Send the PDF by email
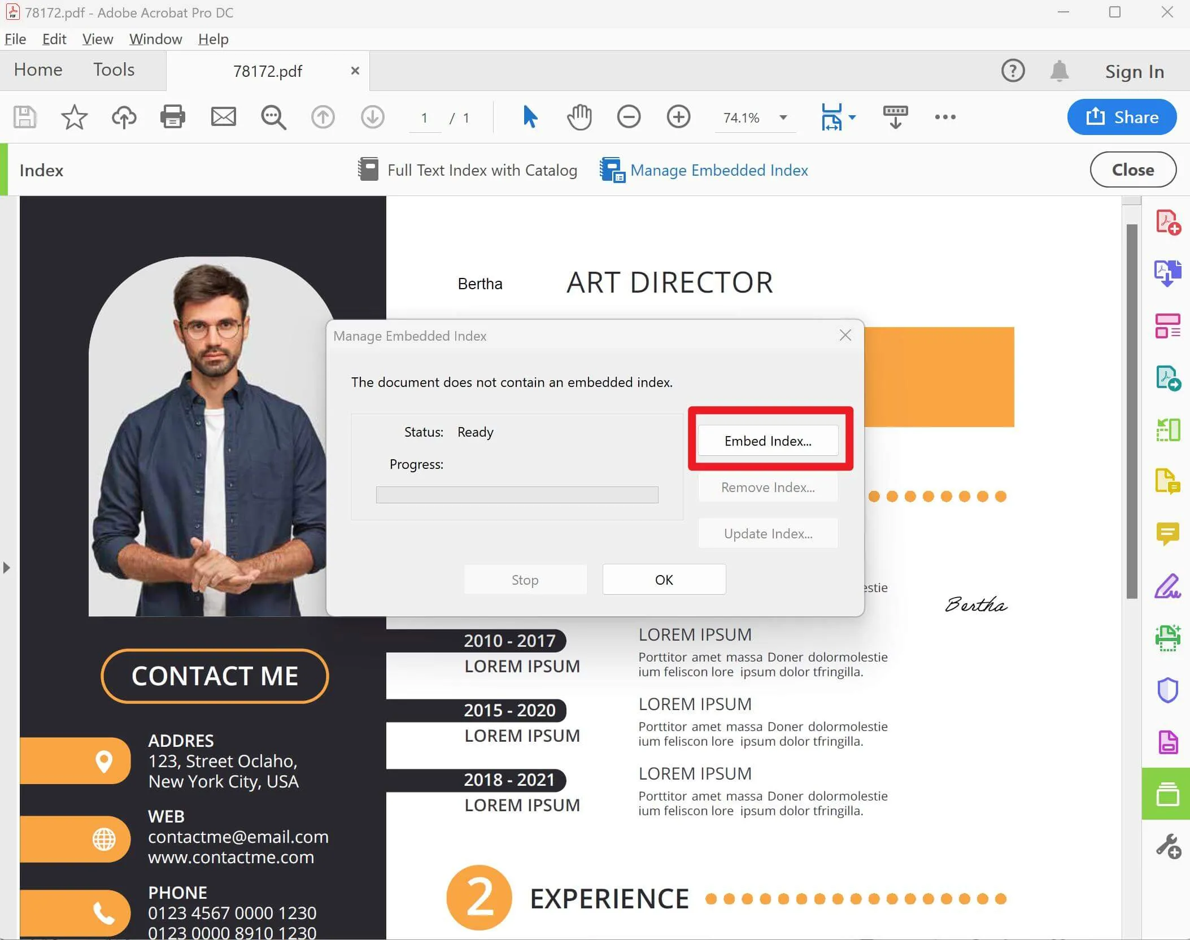 tap(223, 117)
